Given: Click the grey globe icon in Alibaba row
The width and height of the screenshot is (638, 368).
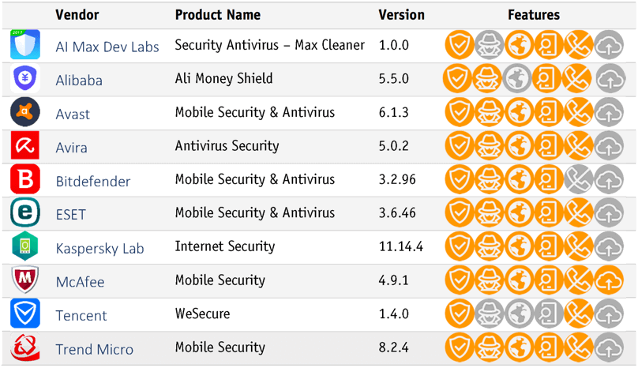Looking at the screenshot, I should pos(519,79).
